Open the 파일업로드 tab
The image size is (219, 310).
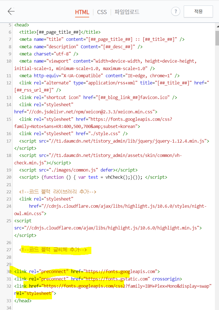127,12
